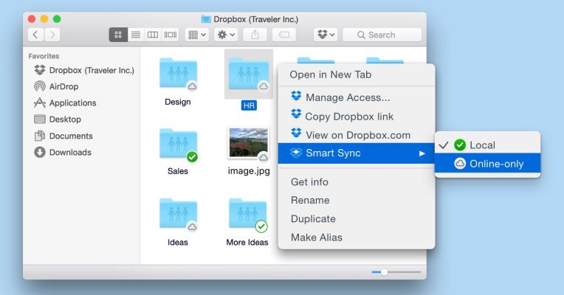Open AirDrop in the sidebar
Screen dimensions: 564x295
click(56, 86)
